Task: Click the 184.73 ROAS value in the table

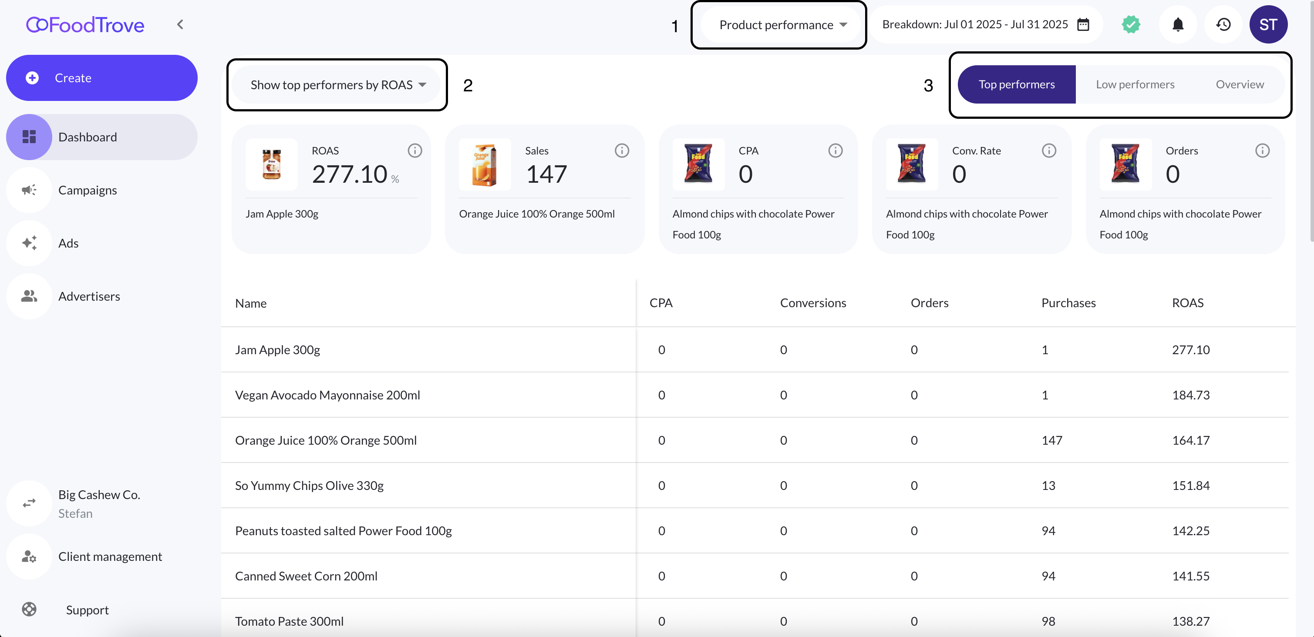Action: (1190, 395)
